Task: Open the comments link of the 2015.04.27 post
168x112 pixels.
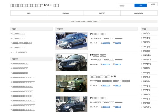Action: (x=118, y=107)
